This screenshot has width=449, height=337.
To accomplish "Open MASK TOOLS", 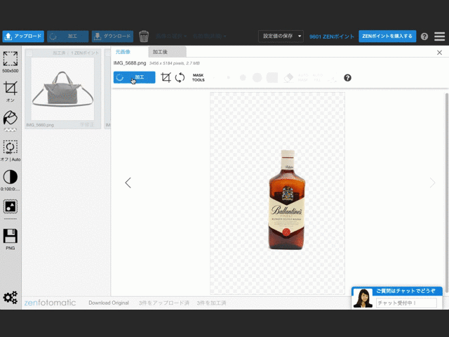I will click(x=198, y=78).
